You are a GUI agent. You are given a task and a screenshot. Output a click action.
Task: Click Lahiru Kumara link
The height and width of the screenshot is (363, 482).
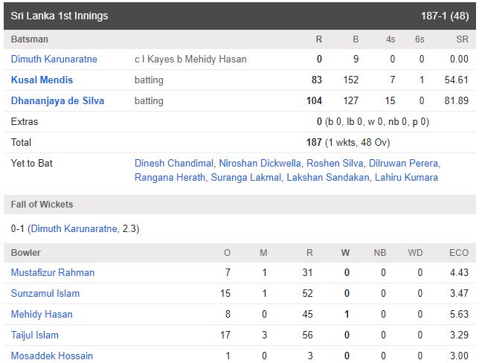[x=406, y=177]
